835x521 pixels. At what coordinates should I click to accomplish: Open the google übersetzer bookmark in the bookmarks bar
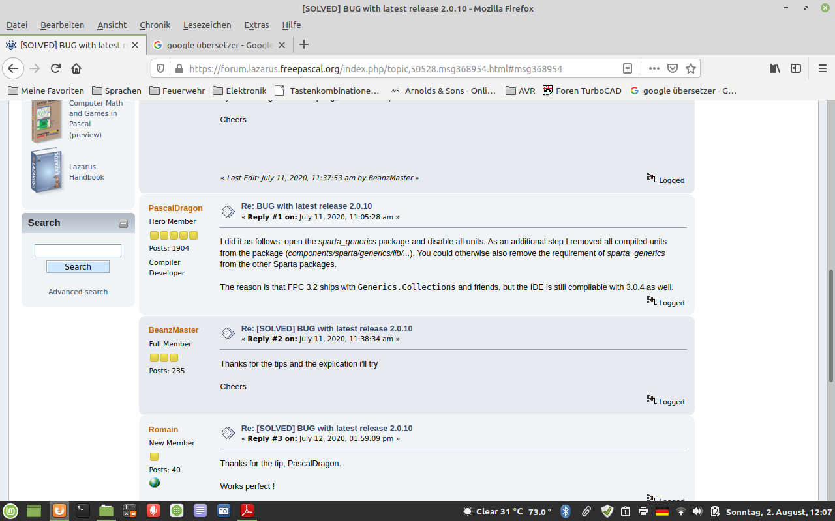(684, 91)
